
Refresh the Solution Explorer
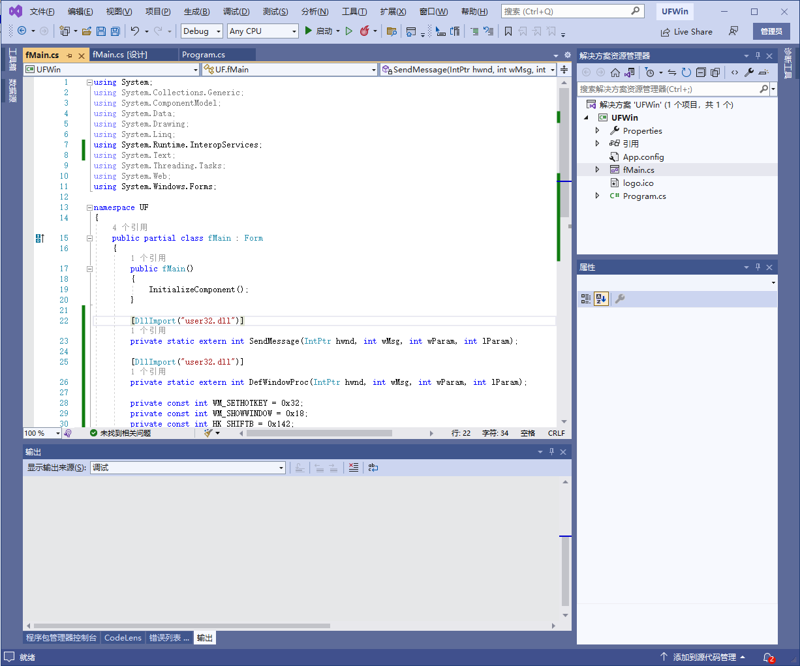(686, 72)
